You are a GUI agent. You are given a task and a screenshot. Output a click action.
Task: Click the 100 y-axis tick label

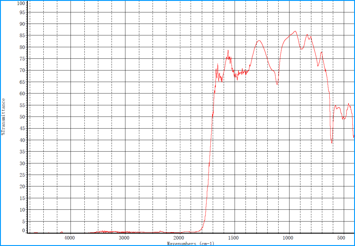click(x=21, y=4)
